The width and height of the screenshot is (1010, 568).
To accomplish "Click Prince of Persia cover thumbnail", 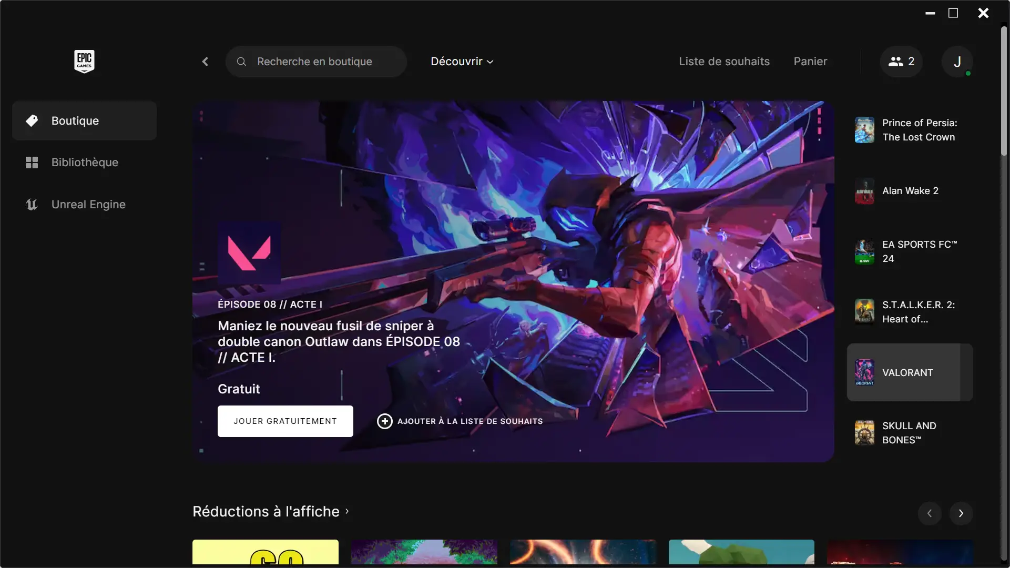I will pyautogui.click(x=864, y=130).
